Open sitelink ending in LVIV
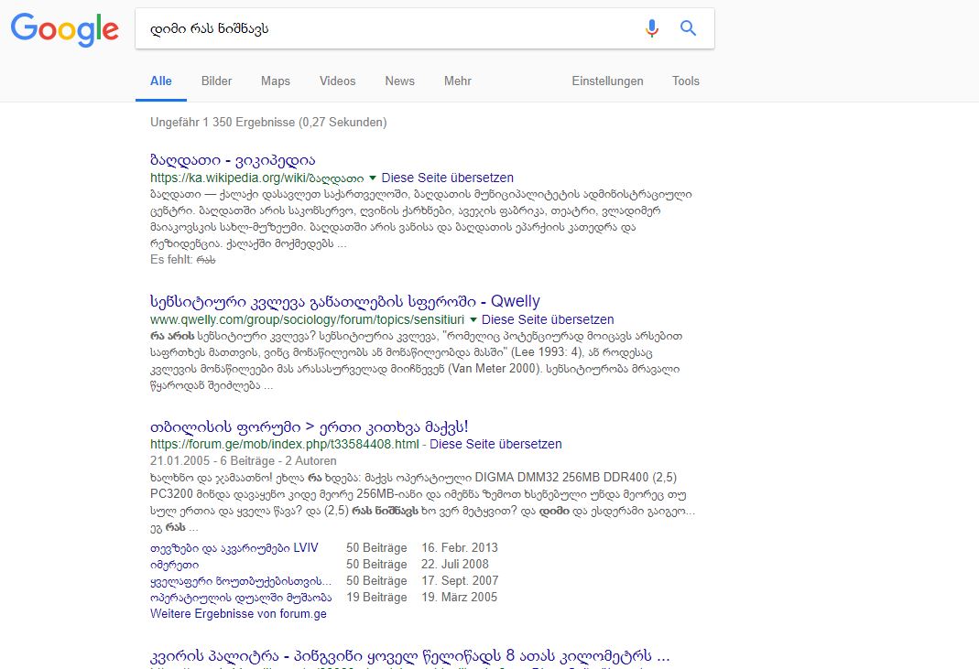Screen dimensions: 979x669 pos(234,548)
